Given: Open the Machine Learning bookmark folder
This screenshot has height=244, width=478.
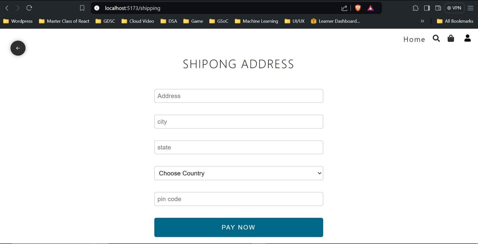Looking at the screenshot, I should tap(257, 21).
